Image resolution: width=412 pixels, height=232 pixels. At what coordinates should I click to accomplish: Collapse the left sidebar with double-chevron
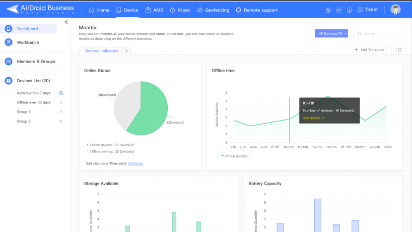[66, 22]
